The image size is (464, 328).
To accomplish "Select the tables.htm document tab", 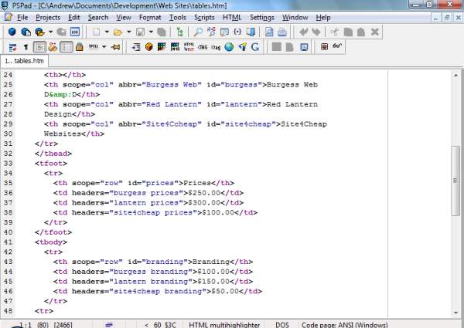I will (24, 61).
